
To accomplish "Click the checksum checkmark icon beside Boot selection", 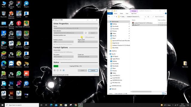I will 86,33.
